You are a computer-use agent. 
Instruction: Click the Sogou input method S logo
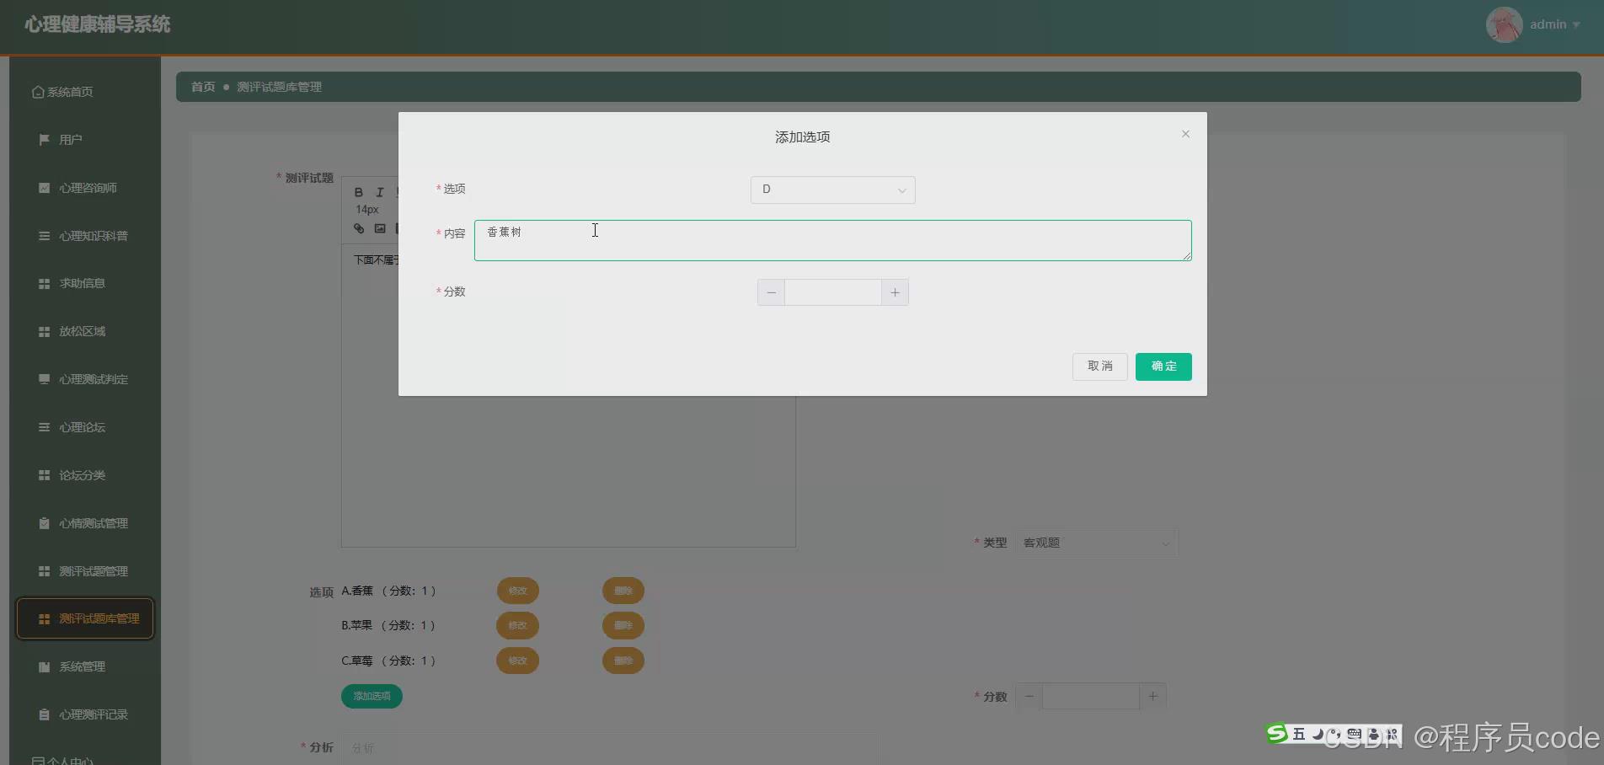[1276, 733]
